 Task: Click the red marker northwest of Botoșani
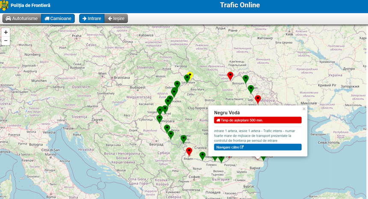pyautogui.click(x=230, y=75)
